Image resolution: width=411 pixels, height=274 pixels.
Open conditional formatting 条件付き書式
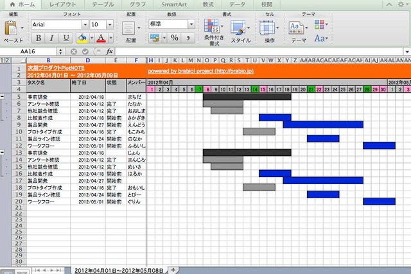coord(213,28)
